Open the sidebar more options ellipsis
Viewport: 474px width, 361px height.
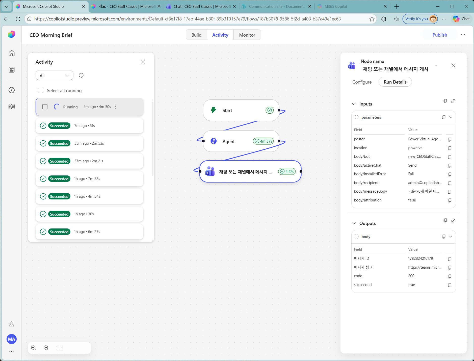[12, 351]
